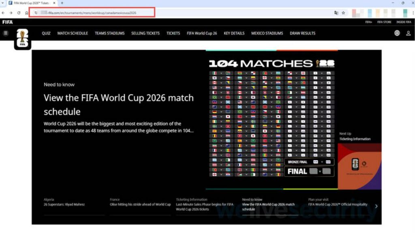Open FIFA World Cup 26 navigation item
This screenshot has width=415, height=233.
click(x=202, y=33)
